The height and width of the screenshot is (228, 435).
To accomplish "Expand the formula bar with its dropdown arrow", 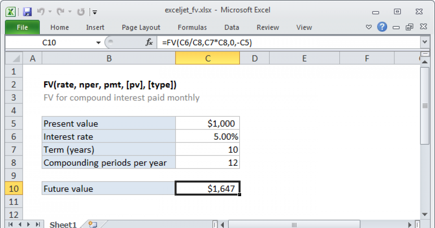I will point(425,42).
